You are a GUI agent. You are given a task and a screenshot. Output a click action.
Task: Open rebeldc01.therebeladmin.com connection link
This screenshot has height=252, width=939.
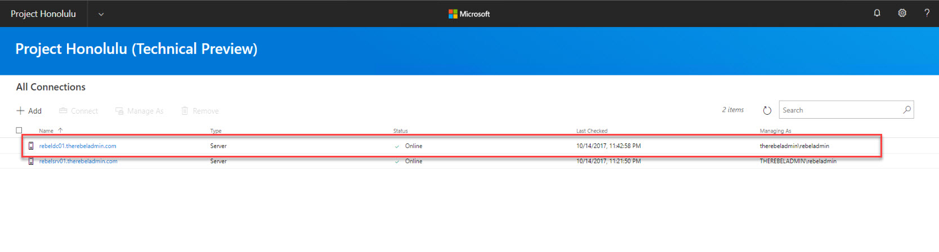[78, 146]
